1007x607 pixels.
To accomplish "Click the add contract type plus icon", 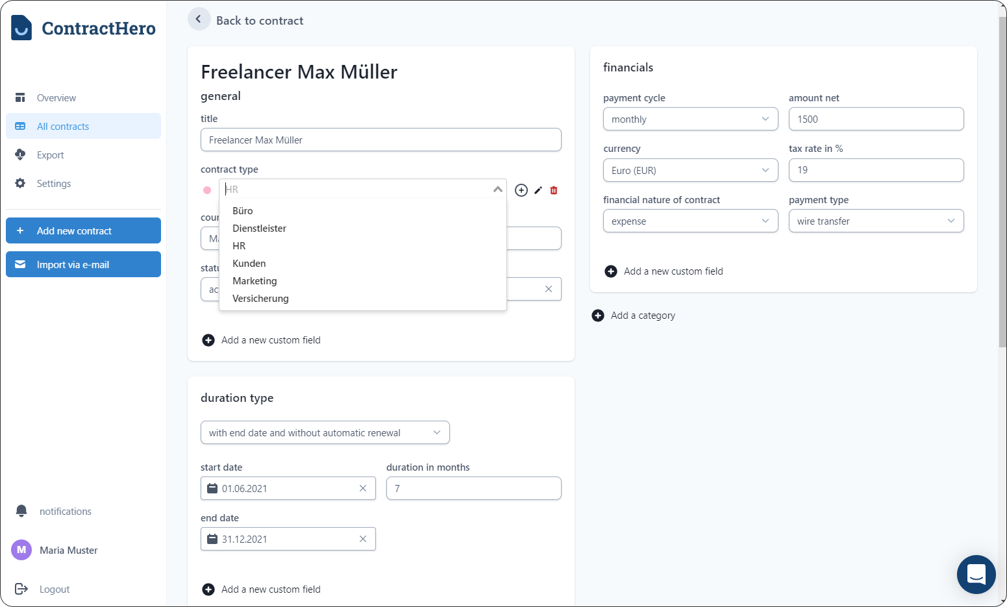I will pyautogui.click(x=521, y=190).
